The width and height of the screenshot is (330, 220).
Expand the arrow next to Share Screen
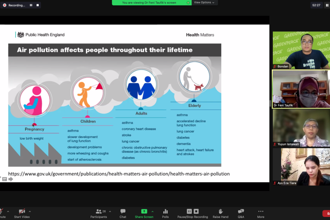click(153, 211)
